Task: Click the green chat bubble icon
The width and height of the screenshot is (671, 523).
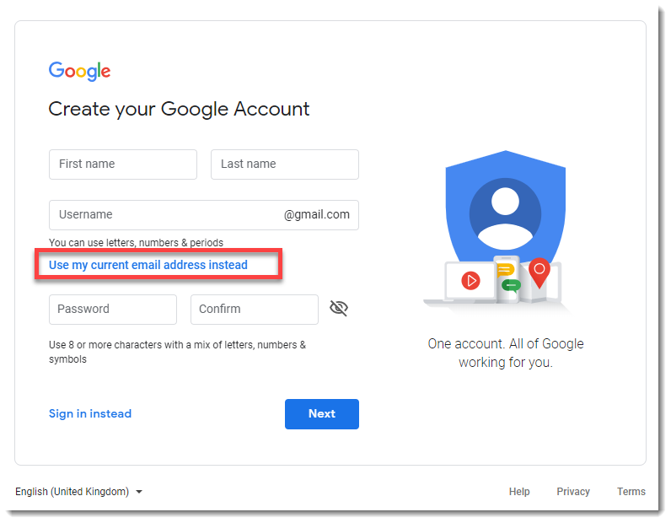Action: coord(511,285)
